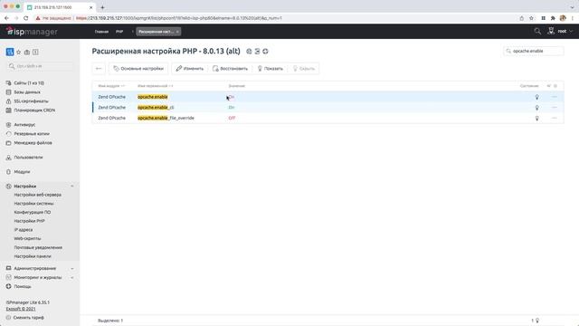Click the briefcase icon in sidebar header
The image size is (579, 326).
27,53
